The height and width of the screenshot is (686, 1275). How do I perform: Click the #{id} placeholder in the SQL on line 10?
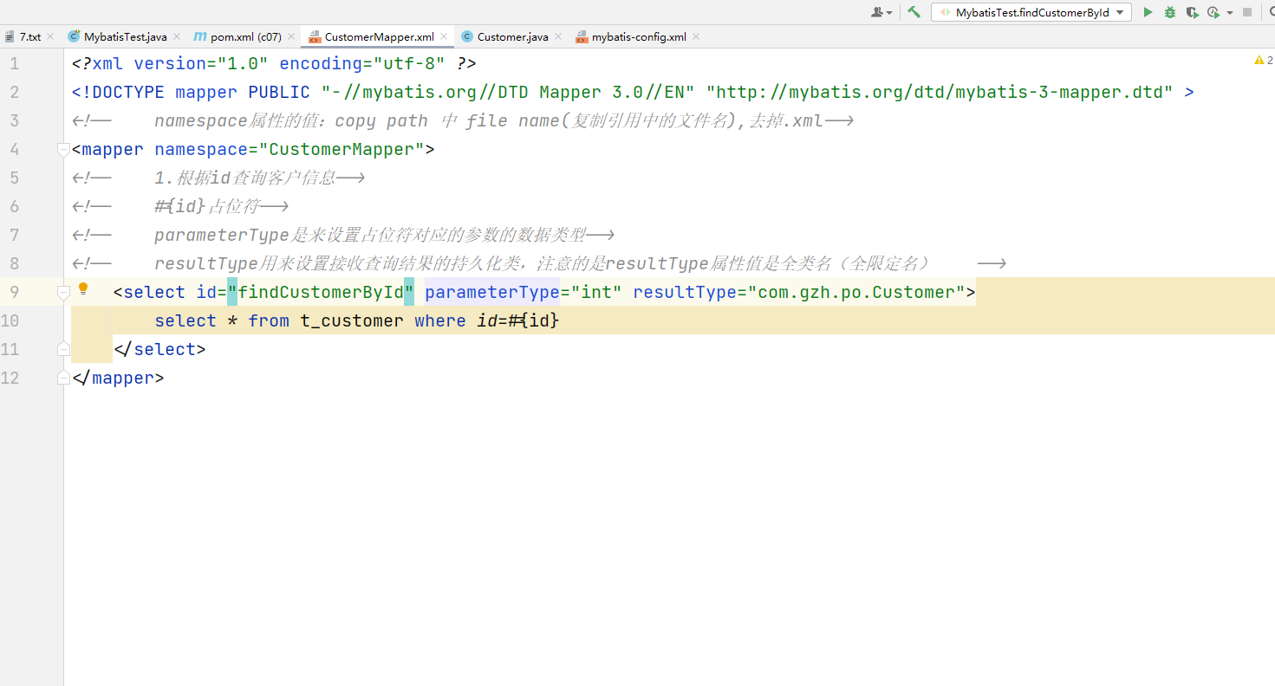pos(534,321)
